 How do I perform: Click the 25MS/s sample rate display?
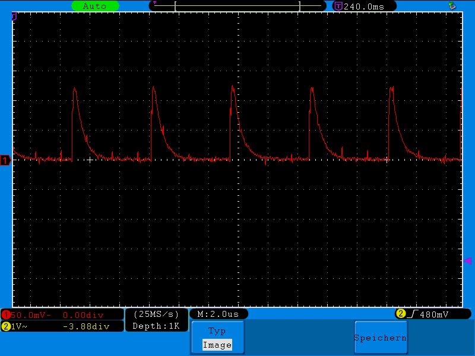156,314
